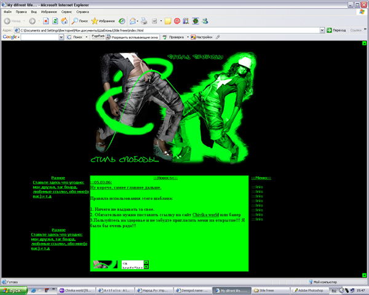Click the Back (Назад) navigation arrow
This screenshot has width=369, height=295.
pos(7,21)
